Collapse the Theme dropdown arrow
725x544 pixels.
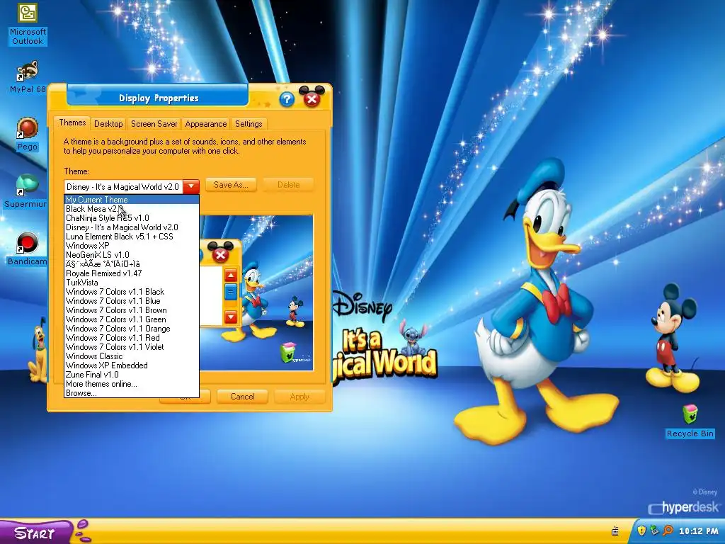coord(191,186)
